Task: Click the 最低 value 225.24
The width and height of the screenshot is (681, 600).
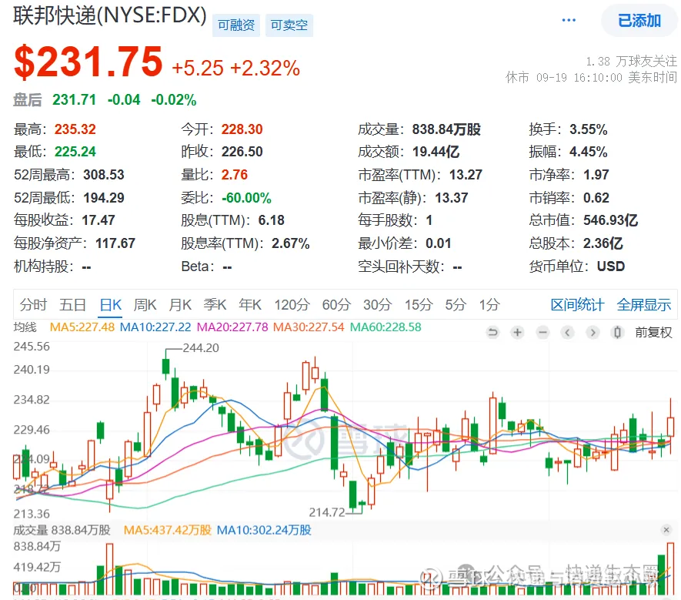Action: (x=75, y=151)
